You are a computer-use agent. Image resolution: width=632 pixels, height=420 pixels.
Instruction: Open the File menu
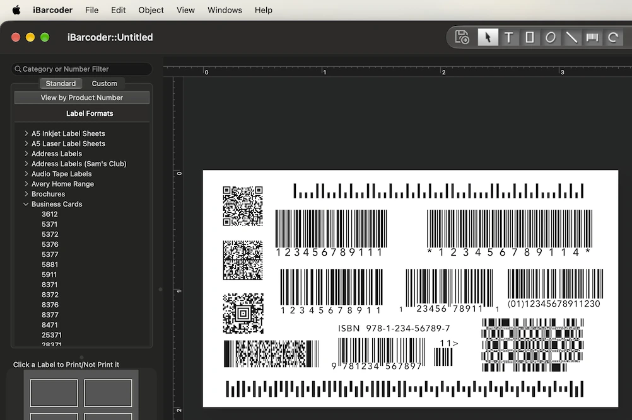pyautogui.click(x=92, y=9)
